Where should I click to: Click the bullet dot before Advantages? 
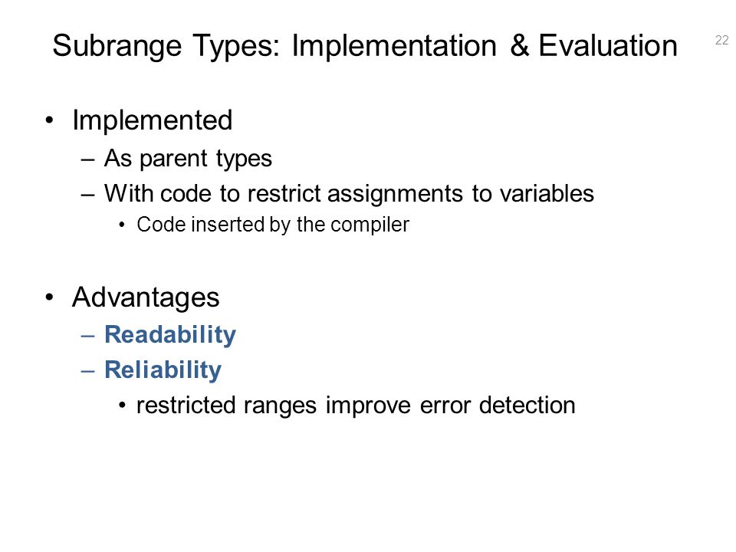[50, 297]
